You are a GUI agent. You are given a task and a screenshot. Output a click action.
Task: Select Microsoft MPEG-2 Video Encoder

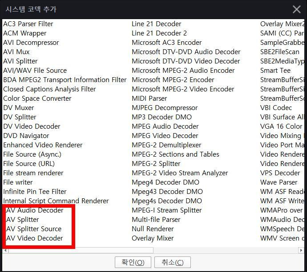coord(183,89)
